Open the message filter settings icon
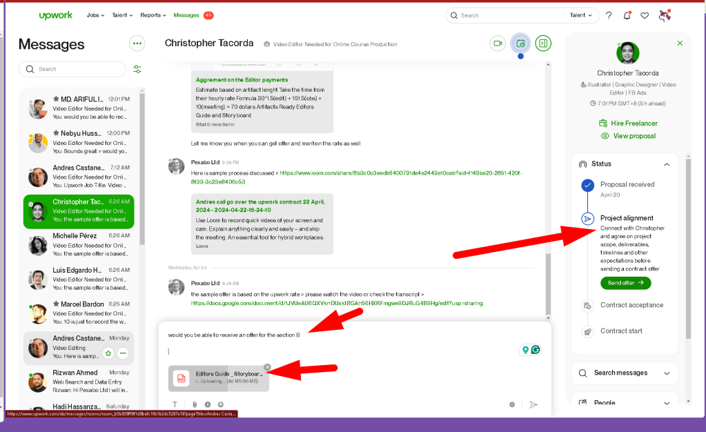Image resolution: width=706 pixels, height=432 pixels. 137,70
